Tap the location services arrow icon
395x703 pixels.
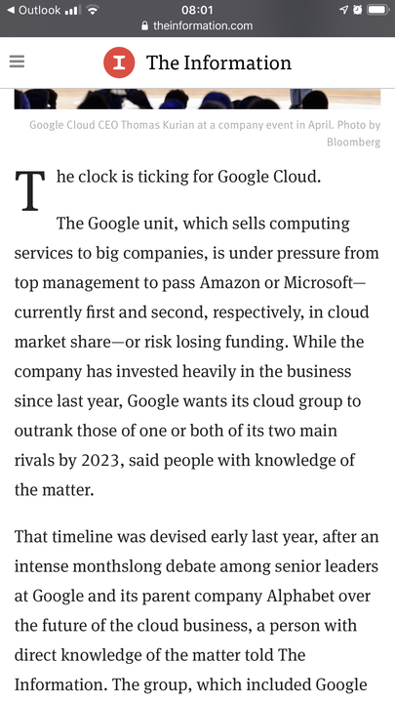(343, 10)
